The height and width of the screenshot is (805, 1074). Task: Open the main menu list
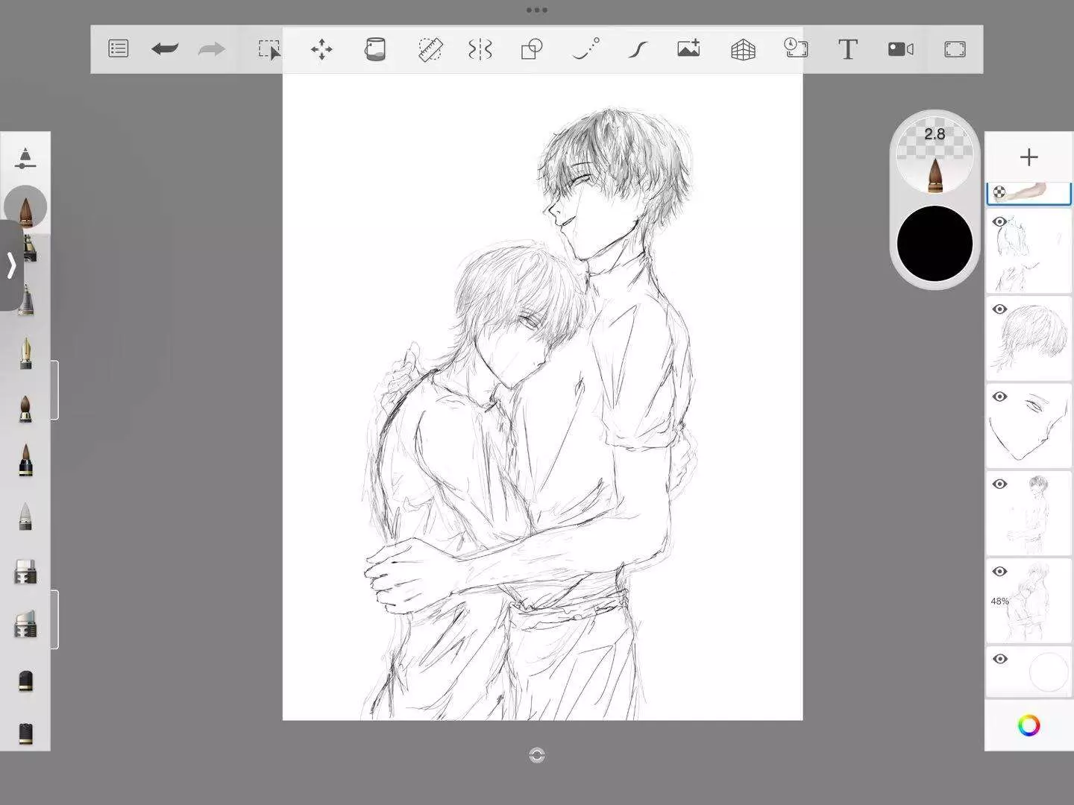[x=119, y=49]
